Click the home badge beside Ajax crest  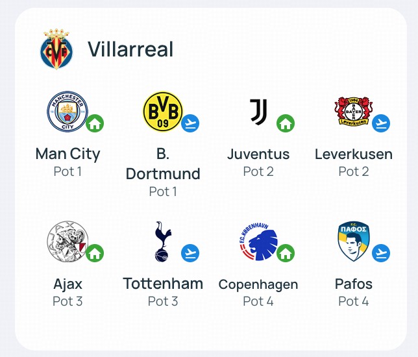(x=95, y=253)
